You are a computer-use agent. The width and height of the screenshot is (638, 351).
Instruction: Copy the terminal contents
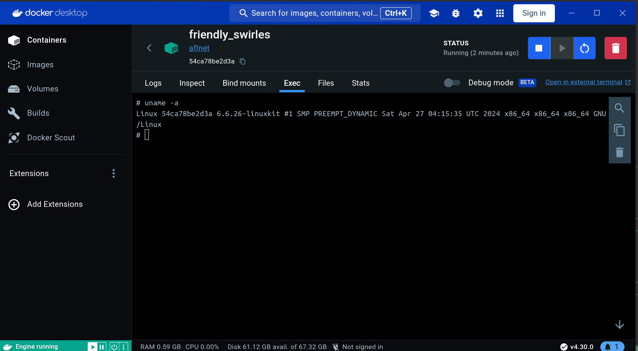[619, 130]
